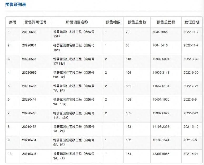Screen dimensions: 204x165
Task: Select permit number 20210454
Action: 29,140
